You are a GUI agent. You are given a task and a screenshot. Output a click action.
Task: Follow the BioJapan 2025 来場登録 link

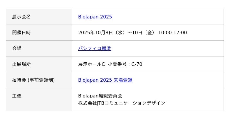pyautogui.click(x=105, y=80)
